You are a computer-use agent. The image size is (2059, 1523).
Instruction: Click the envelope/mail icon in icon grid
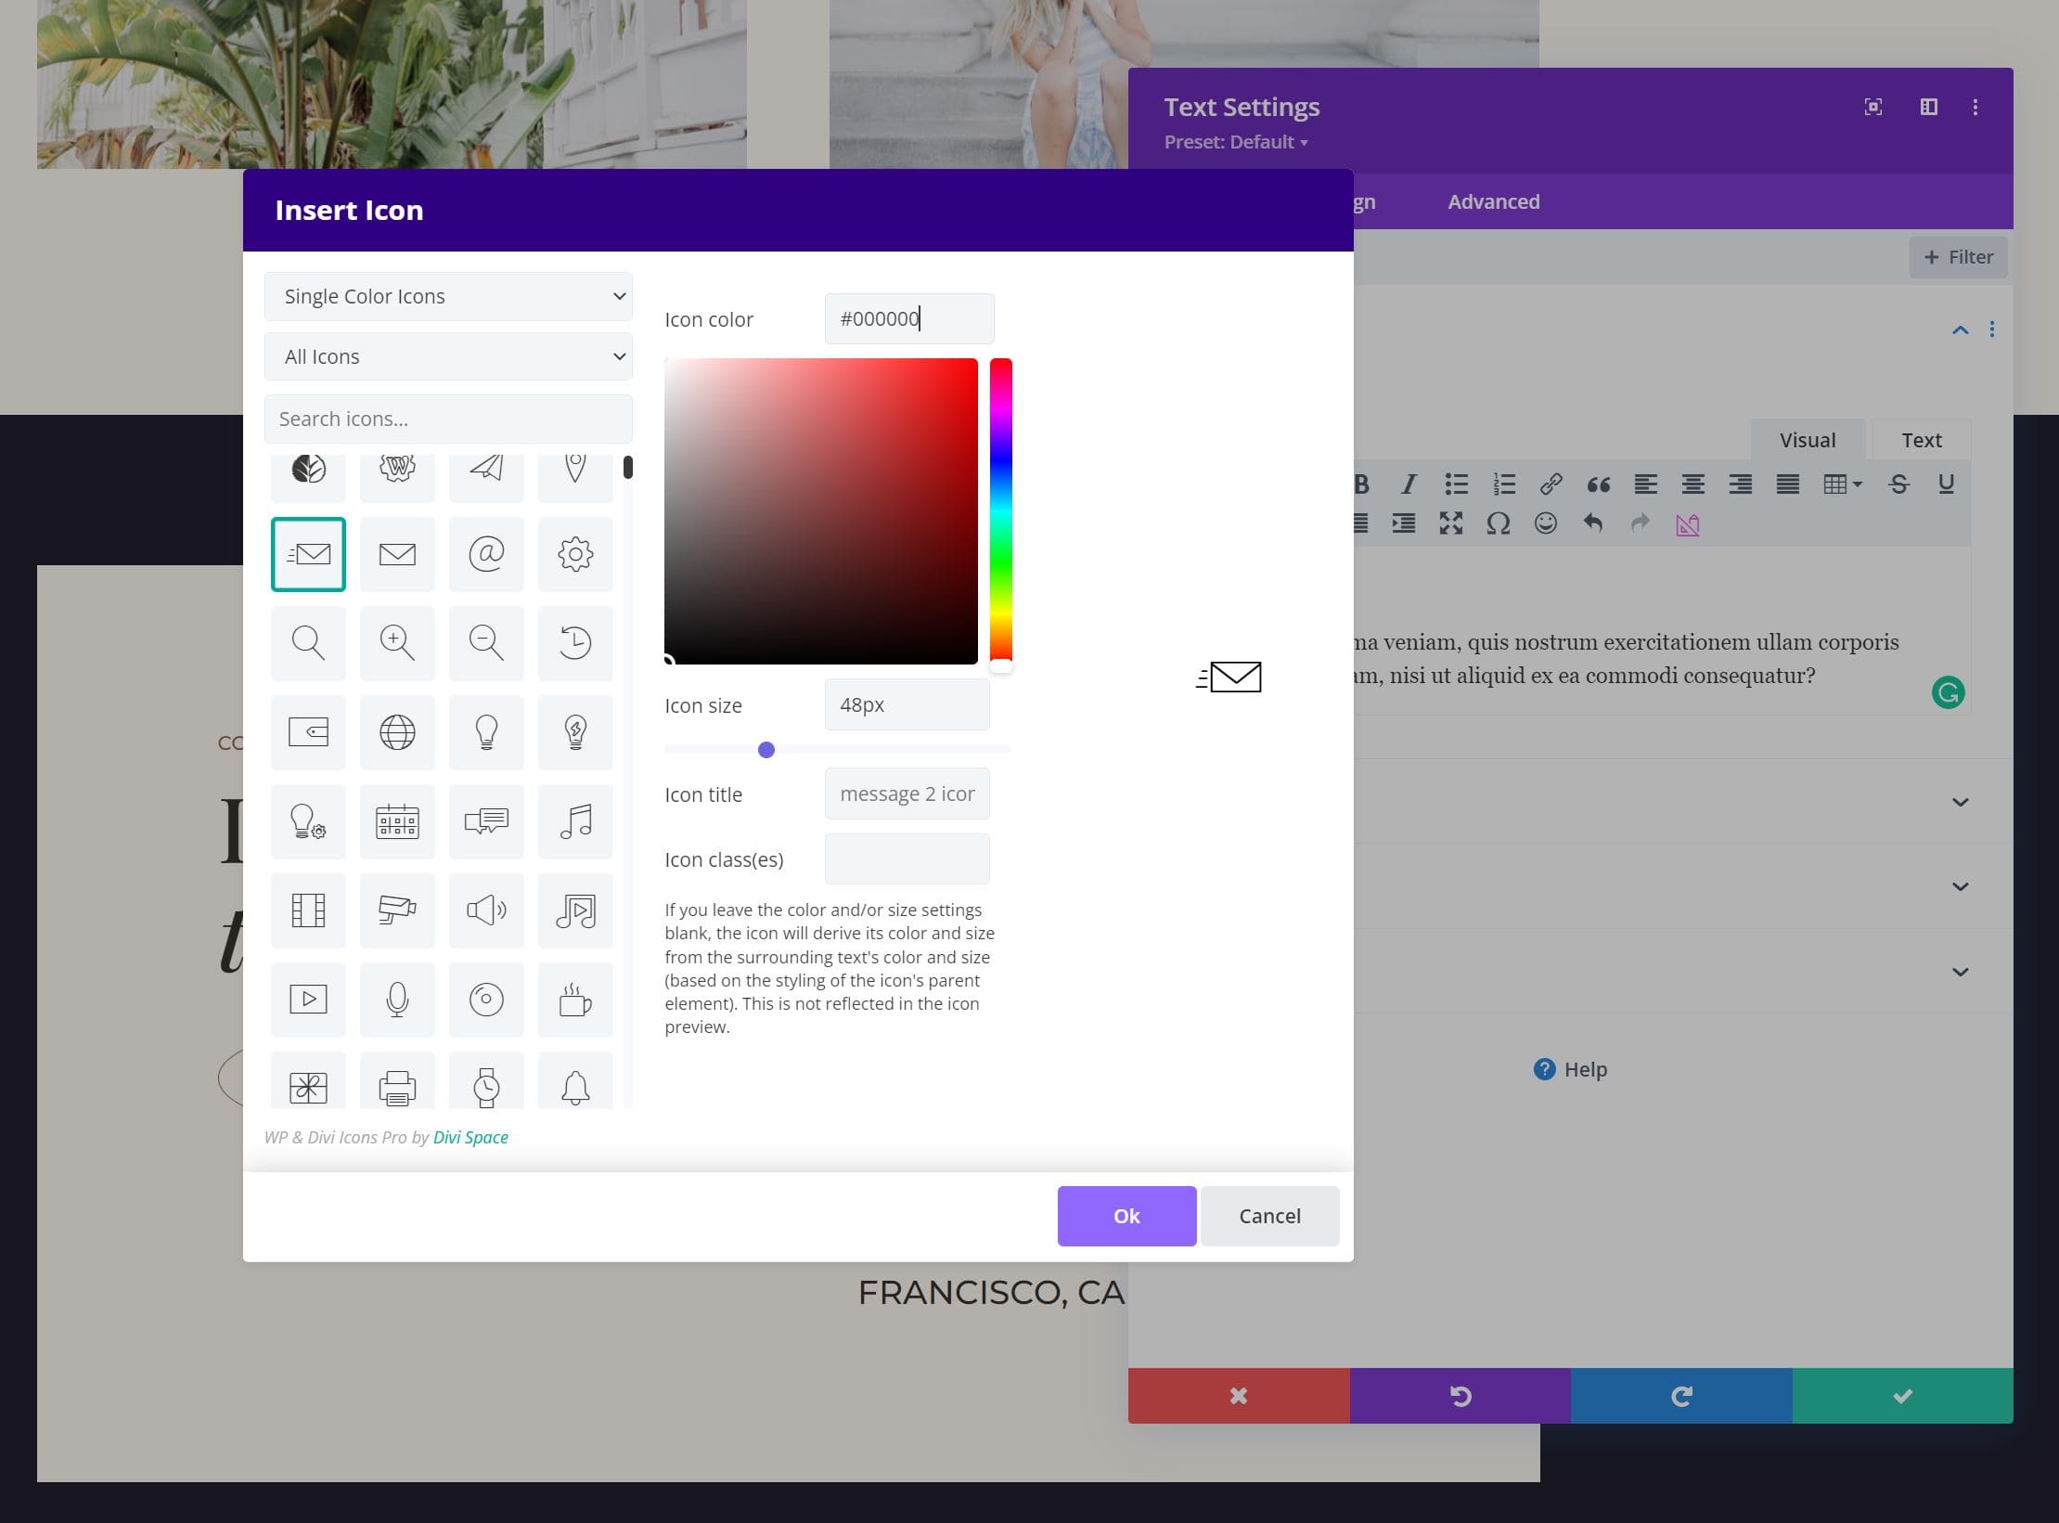point(397,553)
